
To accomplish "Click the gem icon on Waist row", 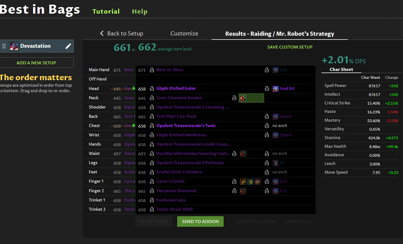I will tap(243, 153).
